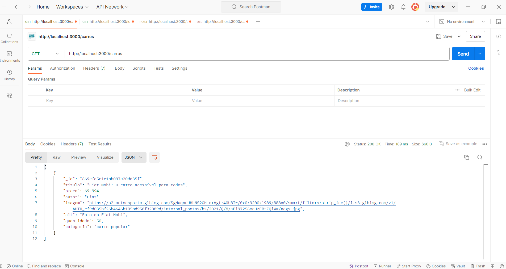
Task: Add a new request tab with plus icon
Action: click(x=258, y=22)
